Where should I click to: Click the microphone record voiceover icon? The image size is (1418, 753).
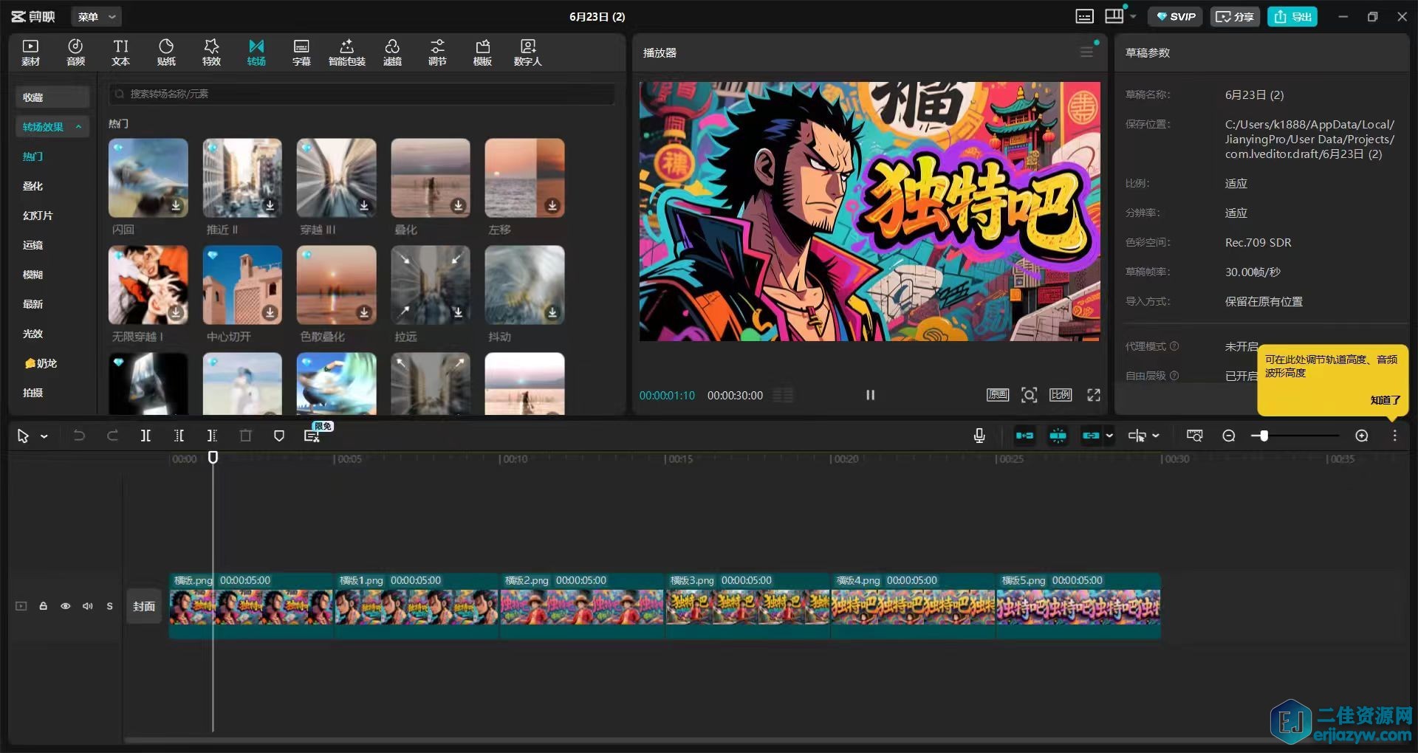tap(979, 436)
